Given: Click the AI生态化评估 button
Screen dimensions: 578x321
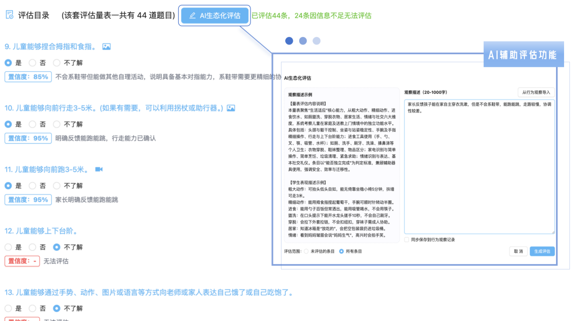Looking at the screenshot, I should pyautogui.click(x=215, y=16).
